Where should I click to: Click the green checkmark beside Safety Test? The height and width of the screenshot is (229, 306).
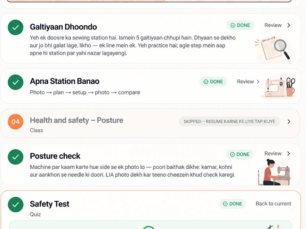[16, 204]
